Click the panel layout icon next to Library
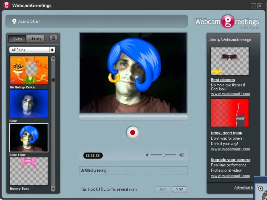This screenshot has width=267, height=200. [x=53, y=38]
